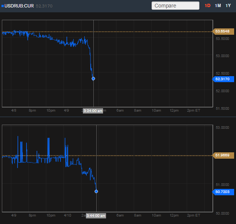Screen dimensions: 236x224
Task: Click the USDRUB:CUR ticker label
Action: (x=19, y=6)
